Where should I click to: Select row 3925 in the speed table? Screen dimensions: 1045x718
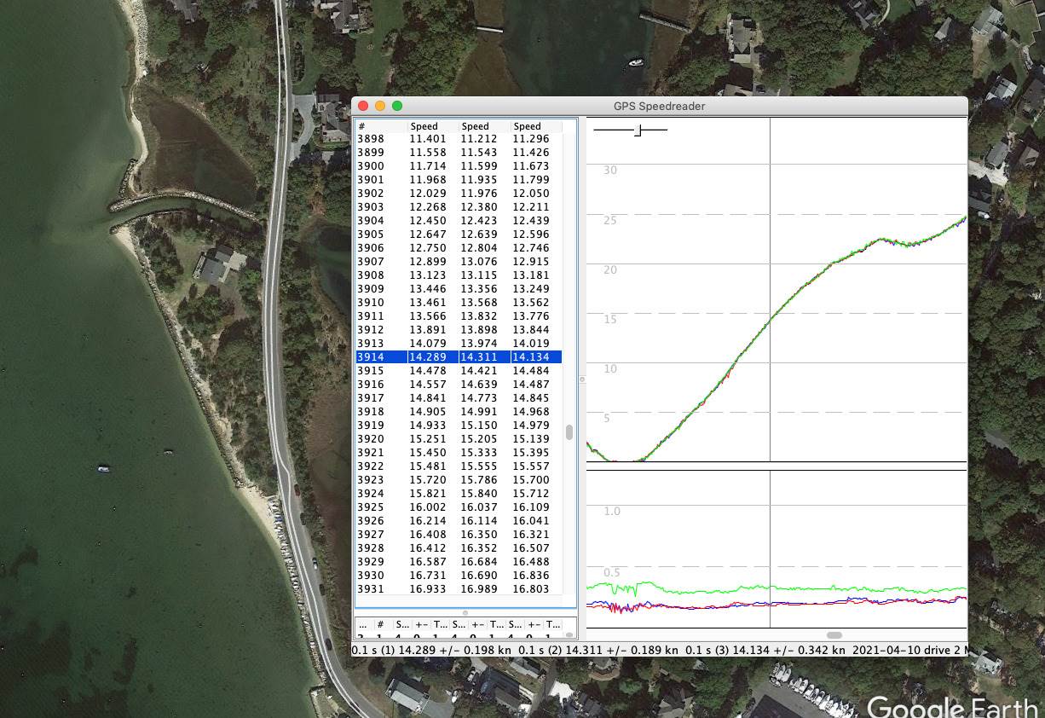[459, 507]
